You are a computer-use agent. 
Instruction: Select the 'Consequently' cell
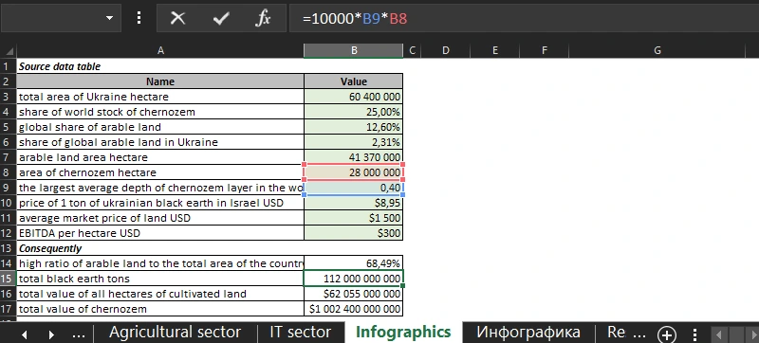point(160,248)
